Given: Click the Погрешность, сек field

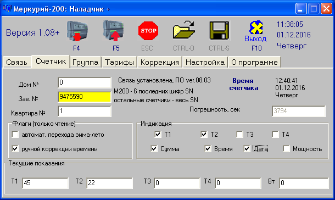Looking at the screenshot, I should pyautogui.click(x=299, y=111).
